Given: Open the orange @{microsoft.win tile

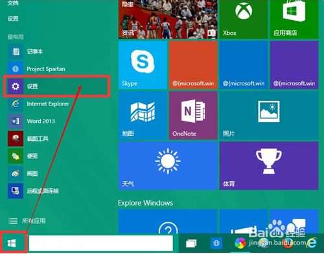Looking at the screenshot, I should point(193,65).
